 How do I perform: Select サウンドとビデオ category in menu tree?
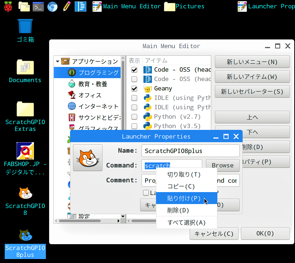87,118
